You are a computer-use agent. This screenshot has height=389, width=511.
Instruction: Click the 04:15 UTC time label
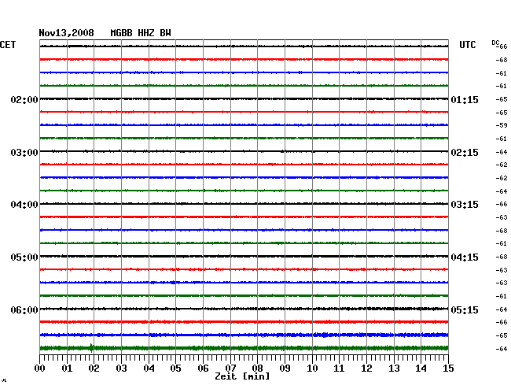(x=465, y=257)
